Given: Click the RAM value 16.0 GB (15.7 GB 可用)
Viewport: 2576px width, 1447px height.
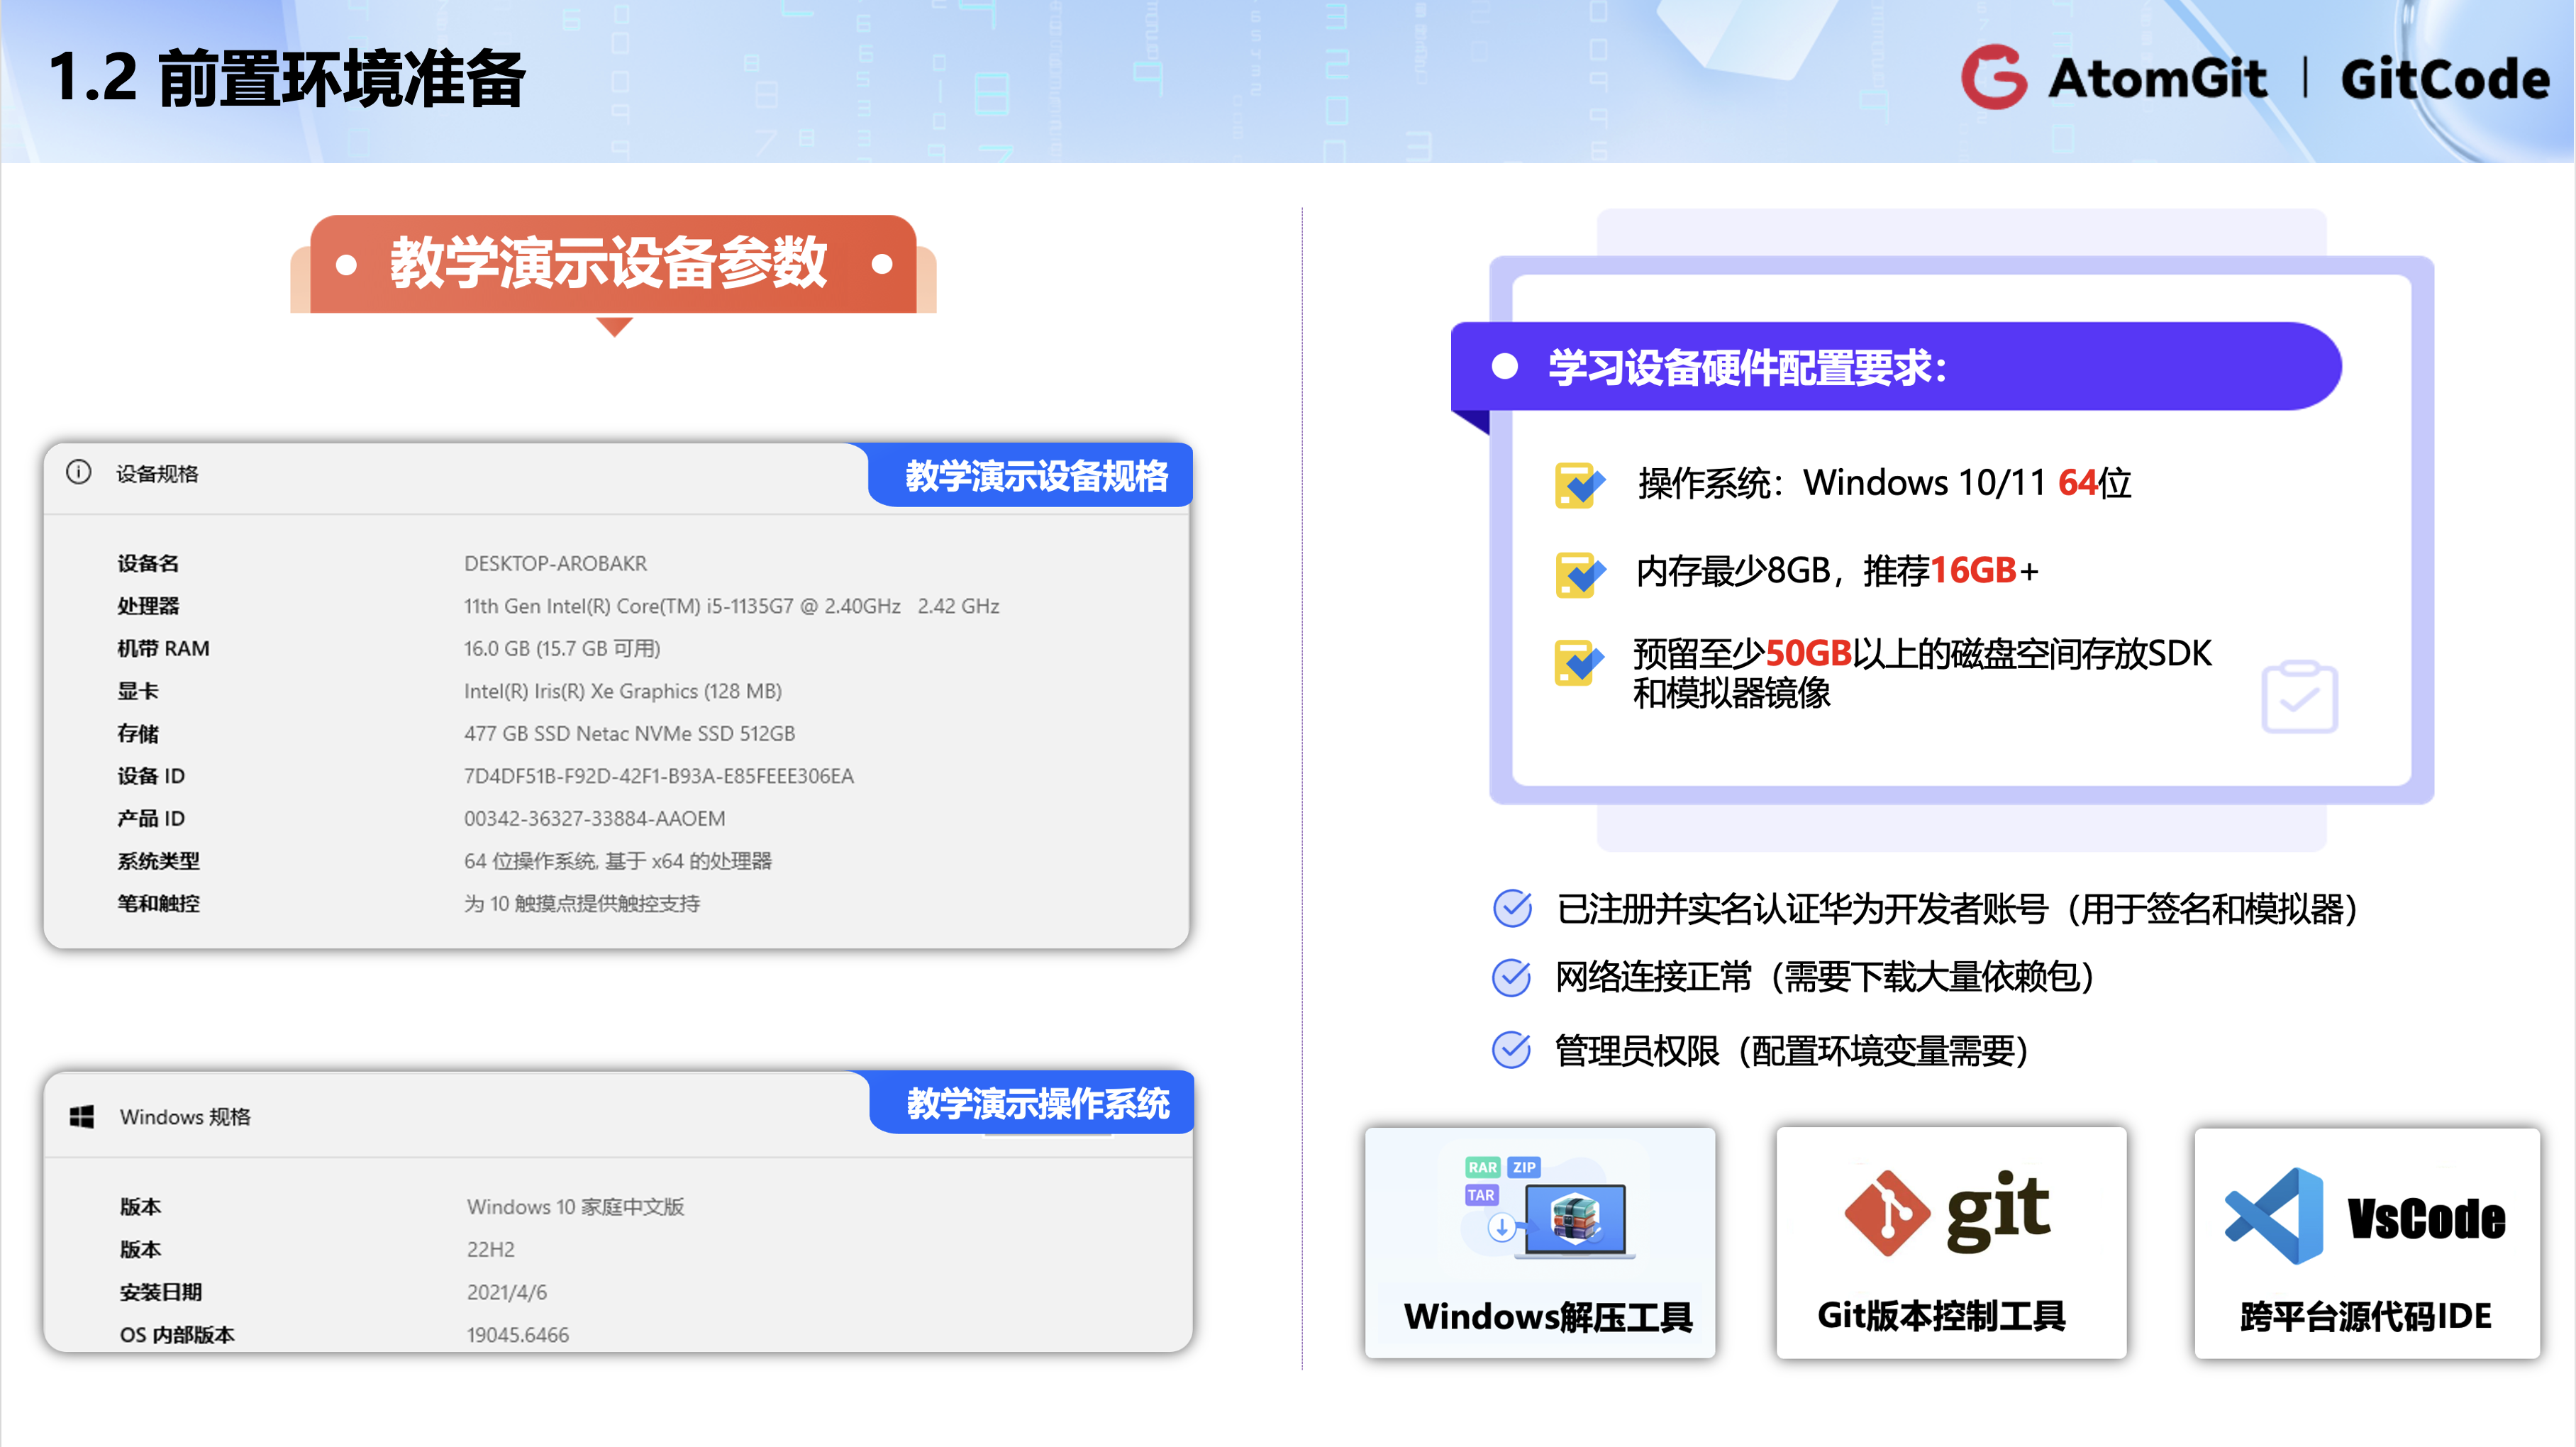Looking at the screenshot, I should 561,648.
